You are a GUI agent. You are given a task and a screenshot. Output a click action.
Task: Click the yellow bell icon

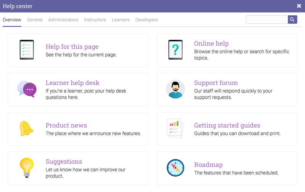[x=26, y=129]
